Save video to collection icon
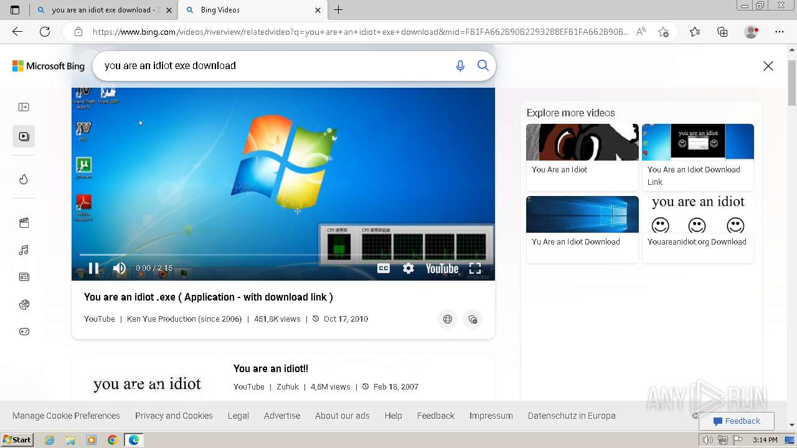 (473, 319)
